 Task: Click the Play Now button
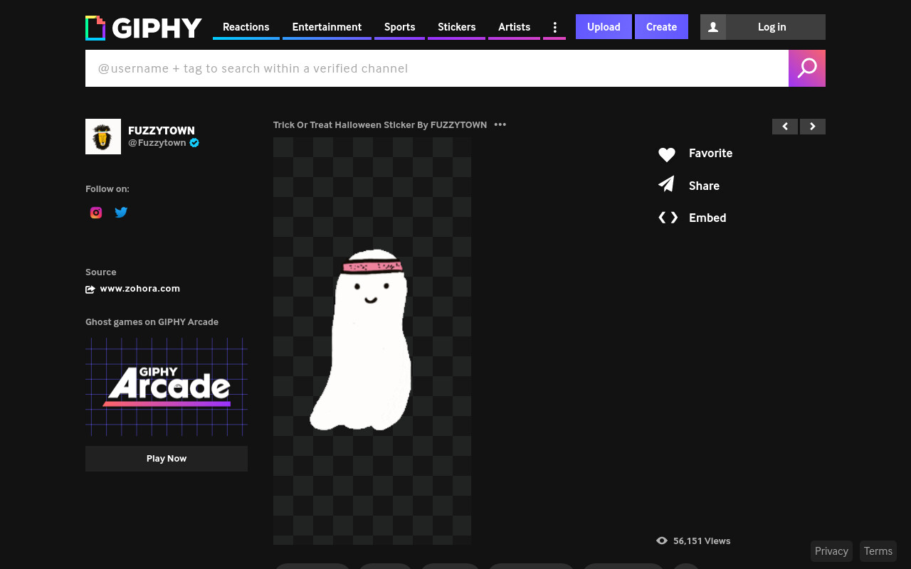click(x=167, y=459)
